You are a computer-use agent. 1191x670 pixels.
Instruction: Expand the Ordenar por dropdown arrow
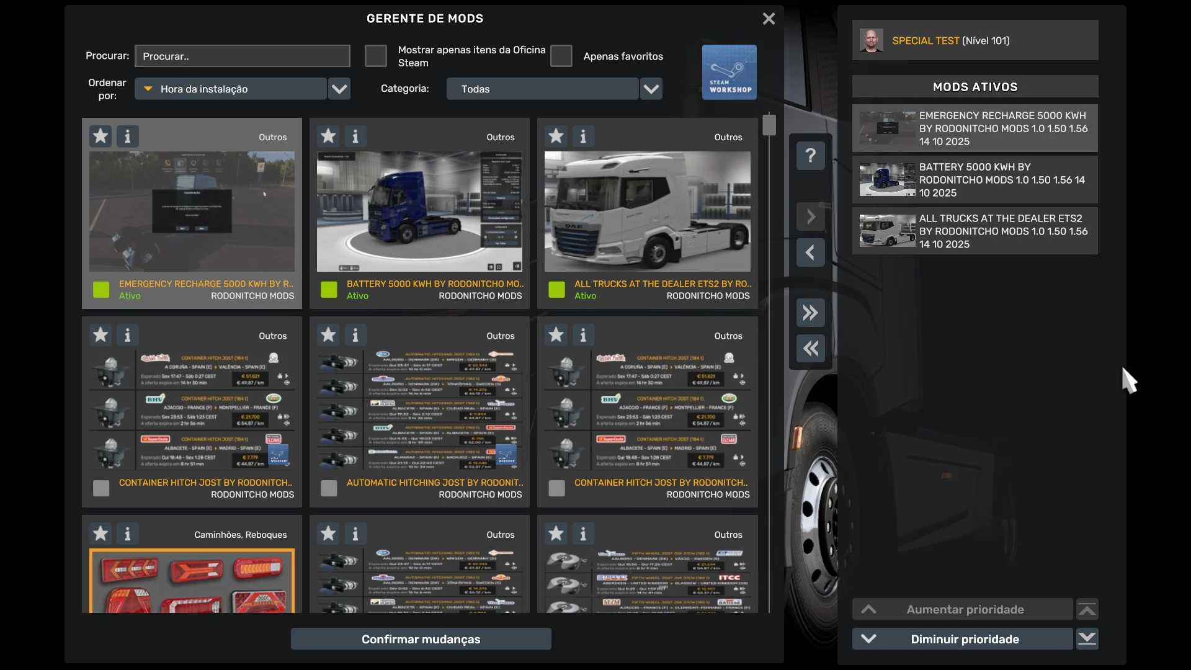click(339, 89)
